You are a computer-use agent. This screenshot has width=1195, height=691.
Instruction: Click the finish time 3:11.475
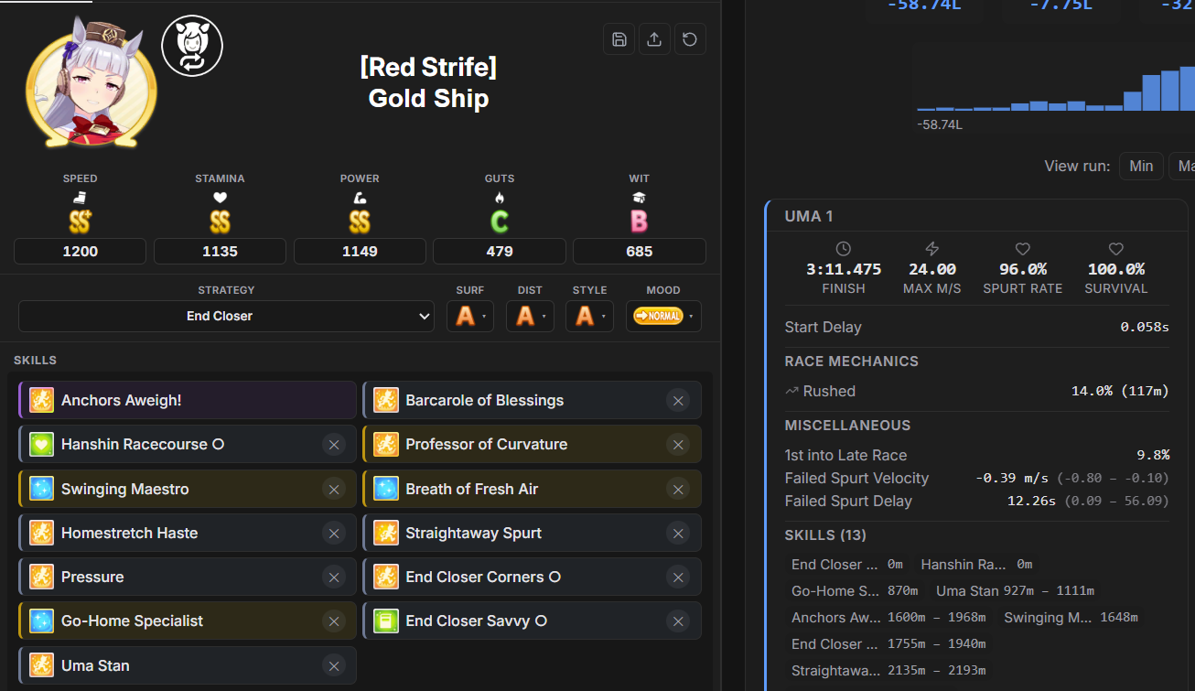coord(844,269)
